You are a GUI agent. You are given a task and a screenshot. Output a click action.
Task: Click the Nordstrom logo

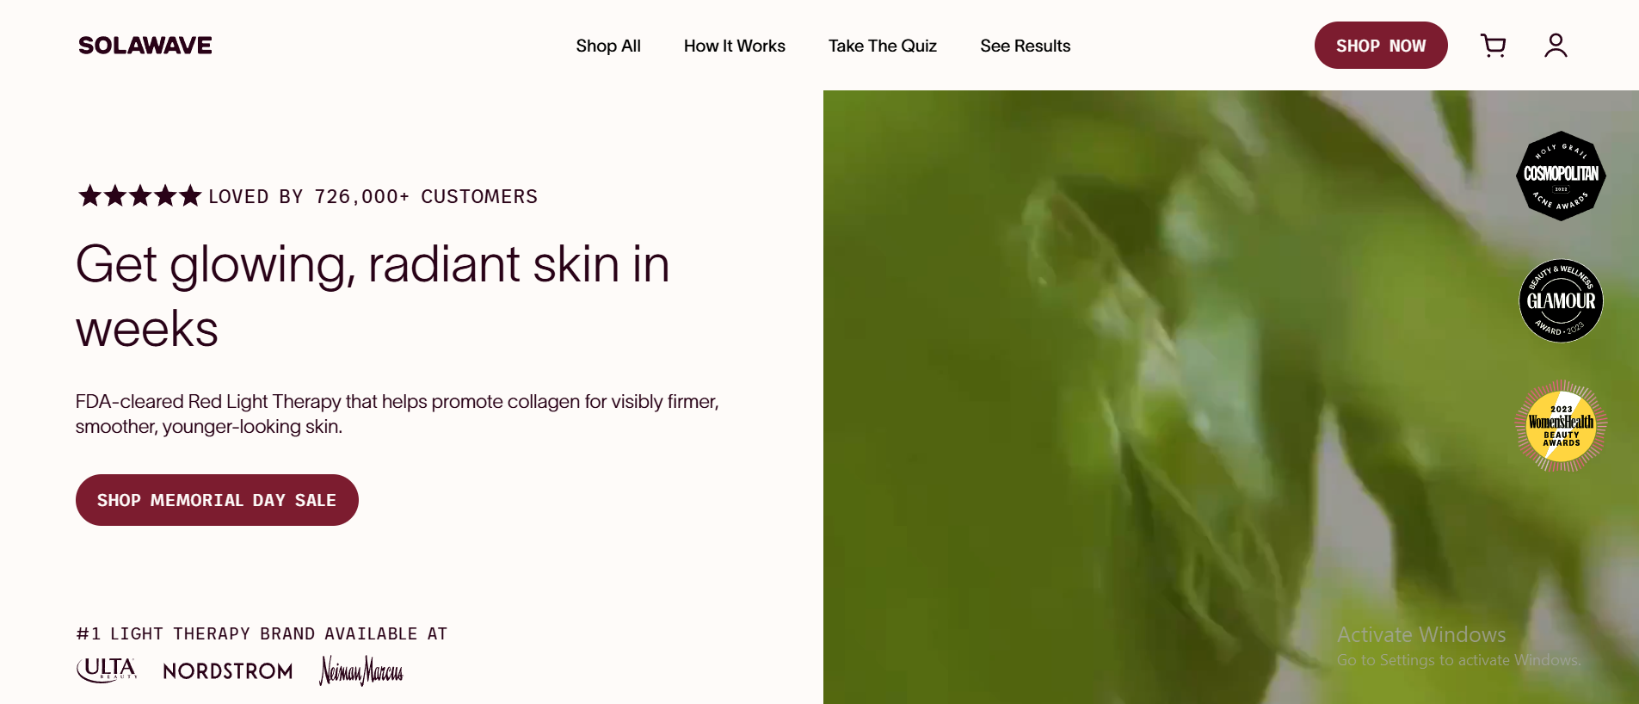pos(228,671)
